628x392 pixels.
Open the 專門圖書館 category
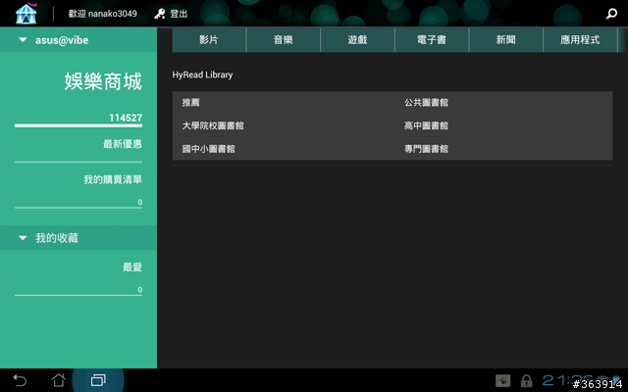426,149
